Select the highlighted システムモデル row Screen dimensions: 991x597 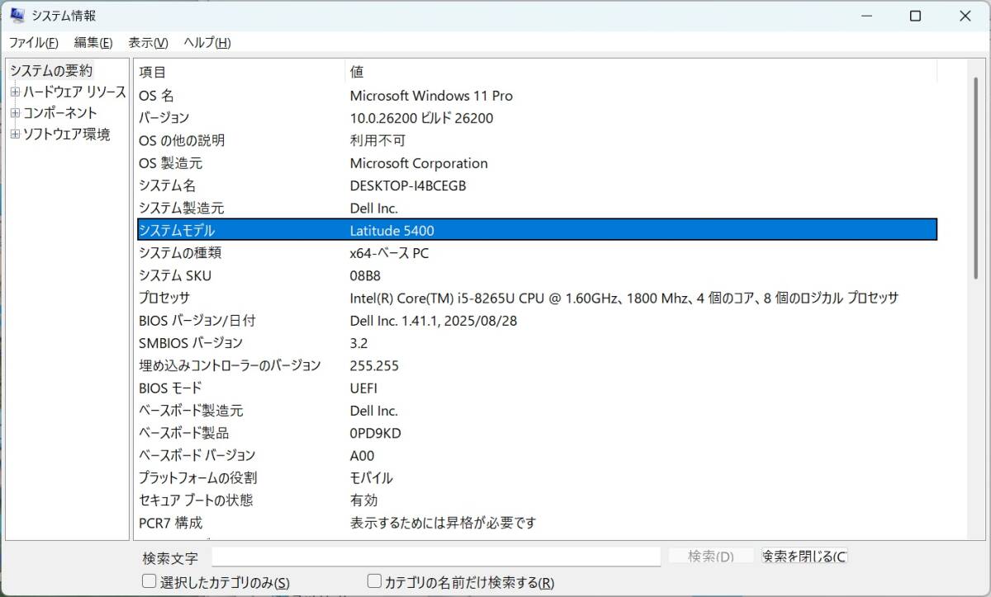coord(537,230)
